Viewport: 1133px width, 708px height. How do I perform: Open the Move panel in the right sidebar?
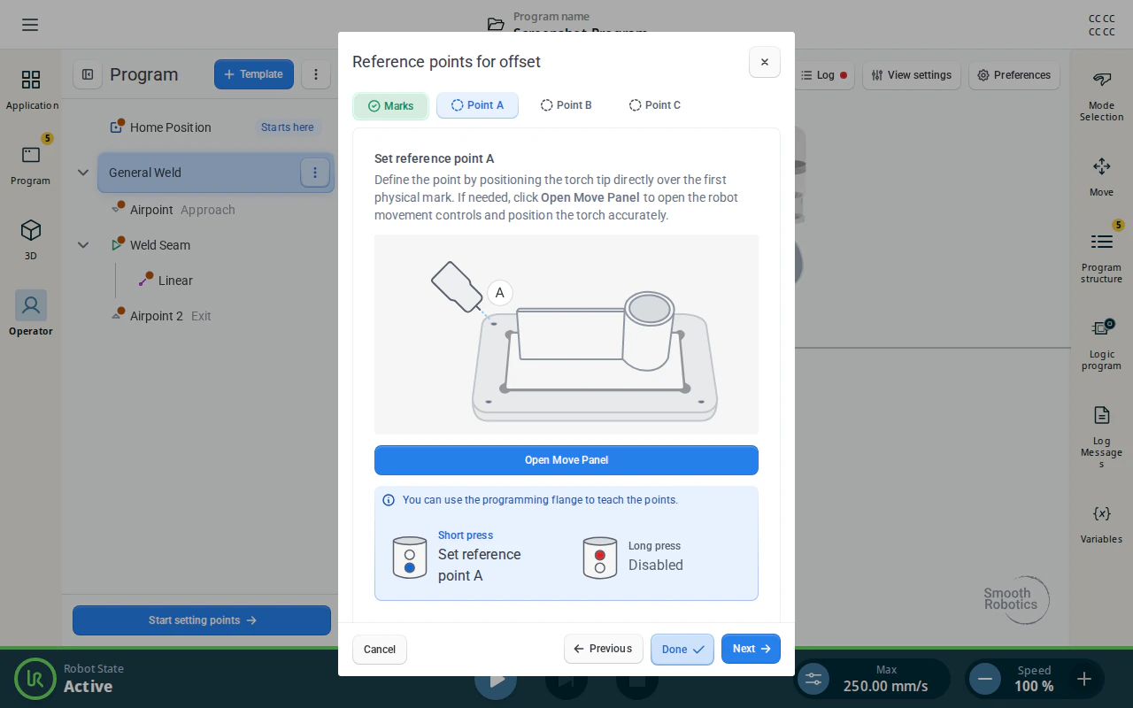pos(1101,177)
